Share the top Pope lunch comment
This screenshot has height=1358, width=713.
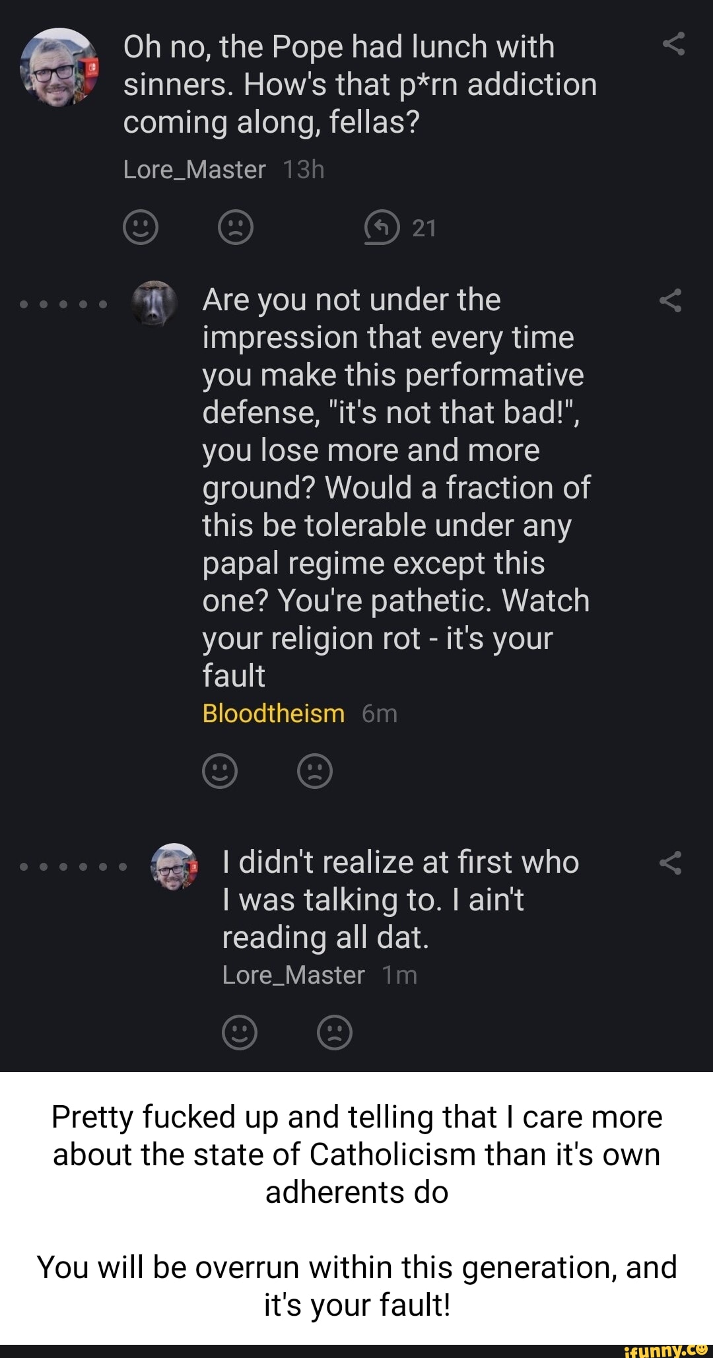click(673, 44)
